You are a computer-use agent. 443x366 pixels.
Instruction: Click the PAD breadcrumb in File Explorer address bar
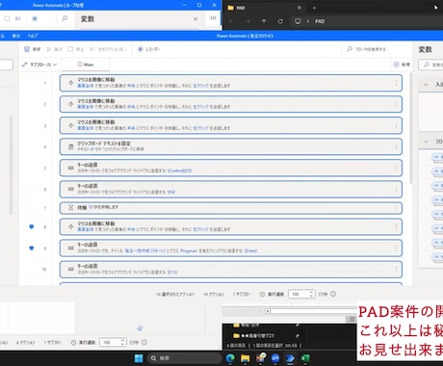320,21
